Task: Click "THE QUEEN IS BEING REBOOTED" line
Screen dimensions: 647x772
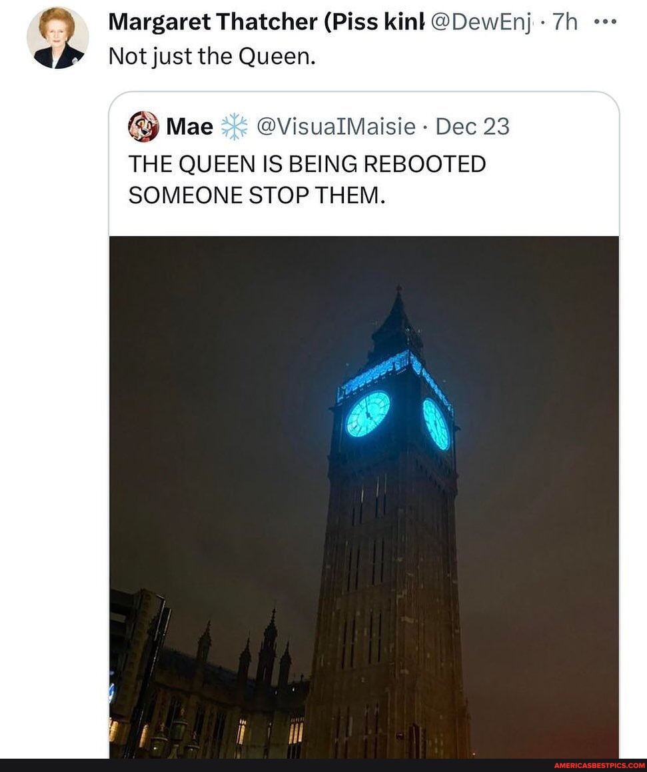Action: (x=307, y=163)
